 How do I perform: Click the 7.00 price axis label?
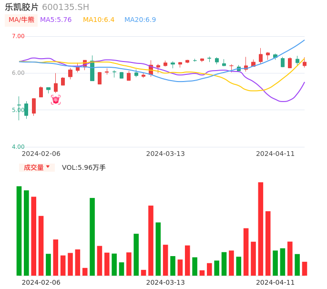pyautogui.click(x=18, y=36)
